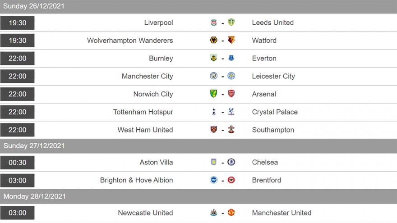Select the Tottenham Hotspur cockerel badge
The width and height of the screenshot is (397, 223).
pos(214,112)
